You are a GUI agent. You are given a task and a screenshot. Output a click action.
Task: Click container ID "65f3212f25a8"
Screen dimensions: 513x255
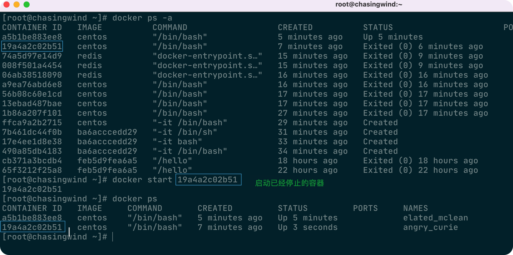pos(32,170)
